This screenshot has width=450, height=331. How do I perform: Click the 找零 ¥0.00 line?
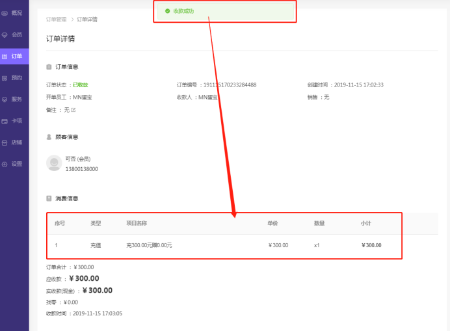(x=62, y=302)
